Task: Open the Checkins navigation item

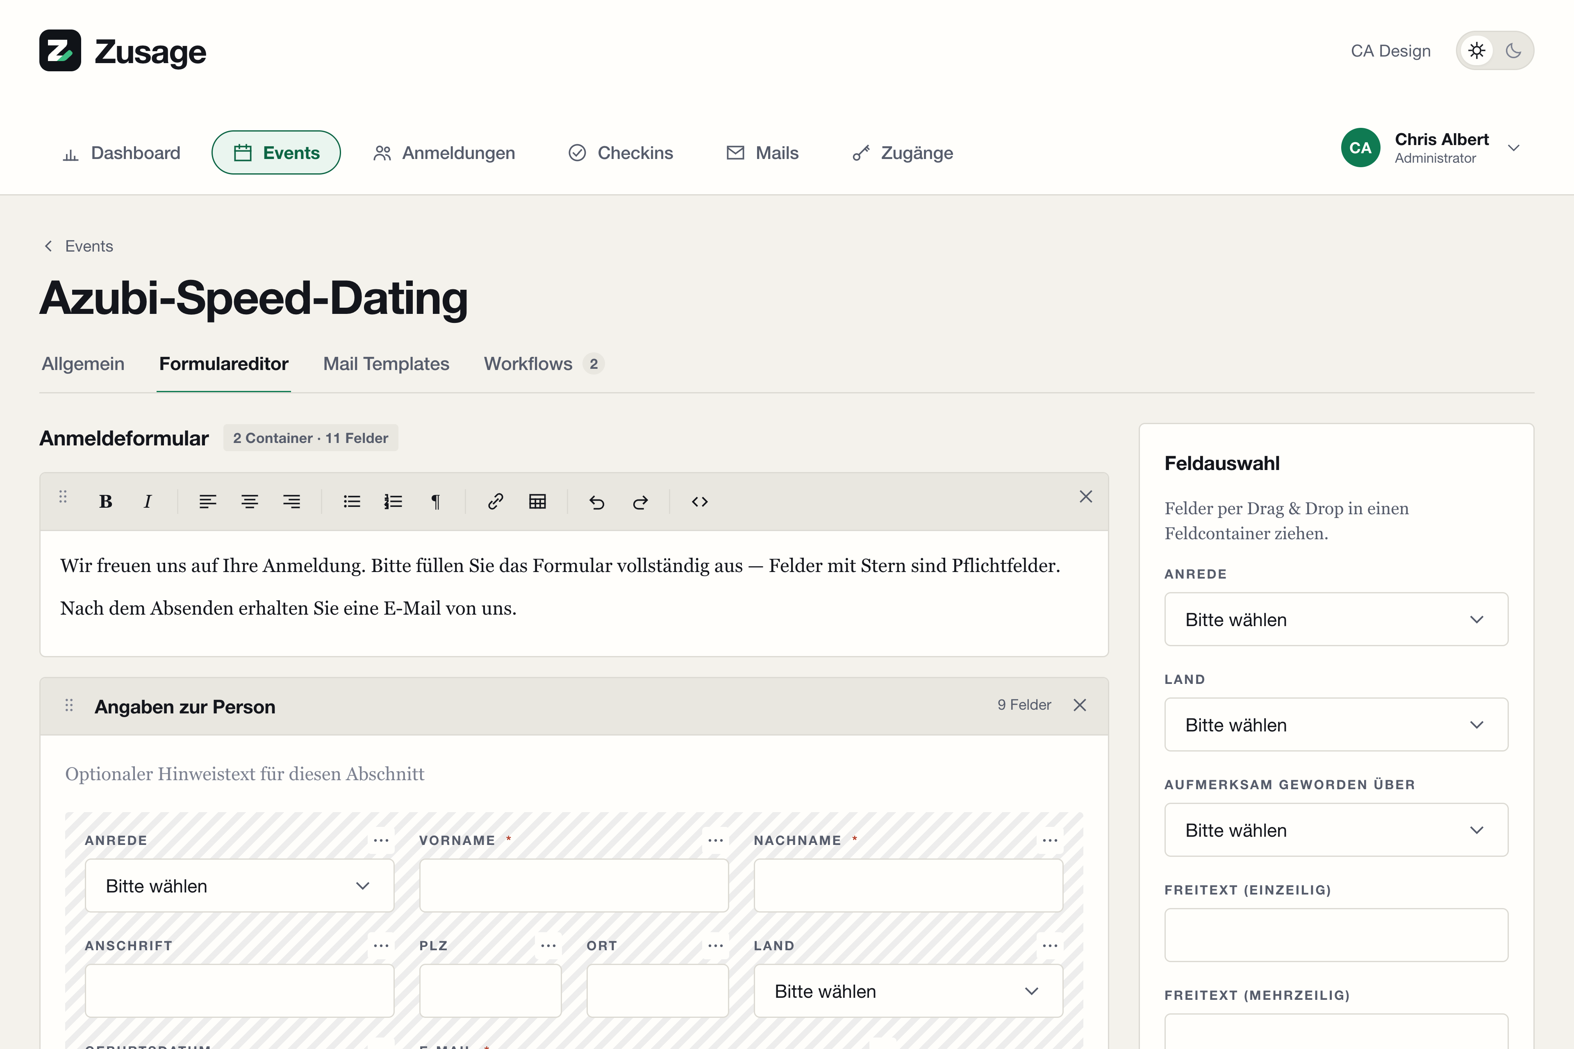Action: pyautogui.click(x=621, y=152)
